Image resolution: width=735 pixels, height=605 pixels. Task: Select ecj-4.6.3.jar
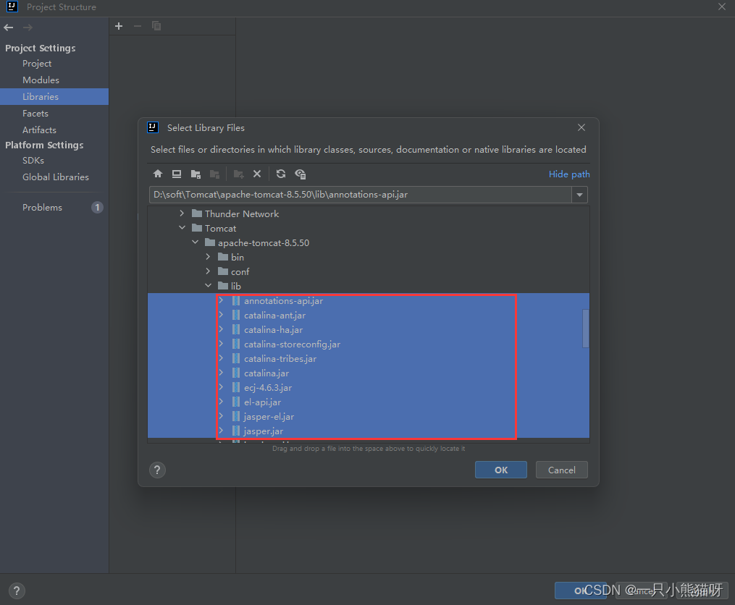coord(368,388)
